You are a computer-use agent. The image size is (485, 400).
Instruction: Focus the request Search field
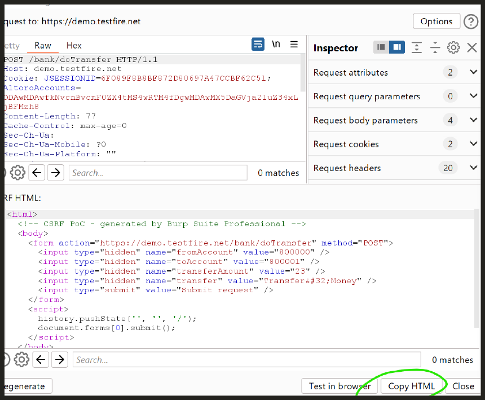[158, 173]
